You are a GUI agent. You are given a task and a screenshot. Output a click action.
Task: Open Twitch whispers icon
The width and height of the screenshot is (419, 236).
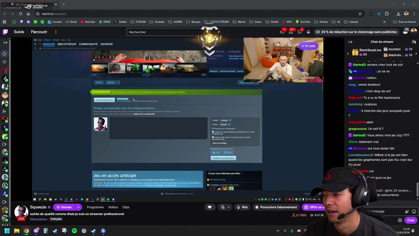tap(300, 32)
